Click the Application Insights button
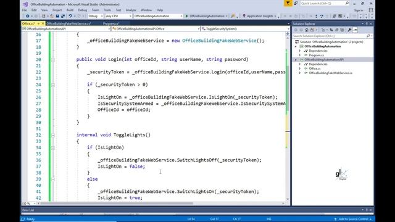This screenshot has width=395, height=222. [x=260, y=16]
